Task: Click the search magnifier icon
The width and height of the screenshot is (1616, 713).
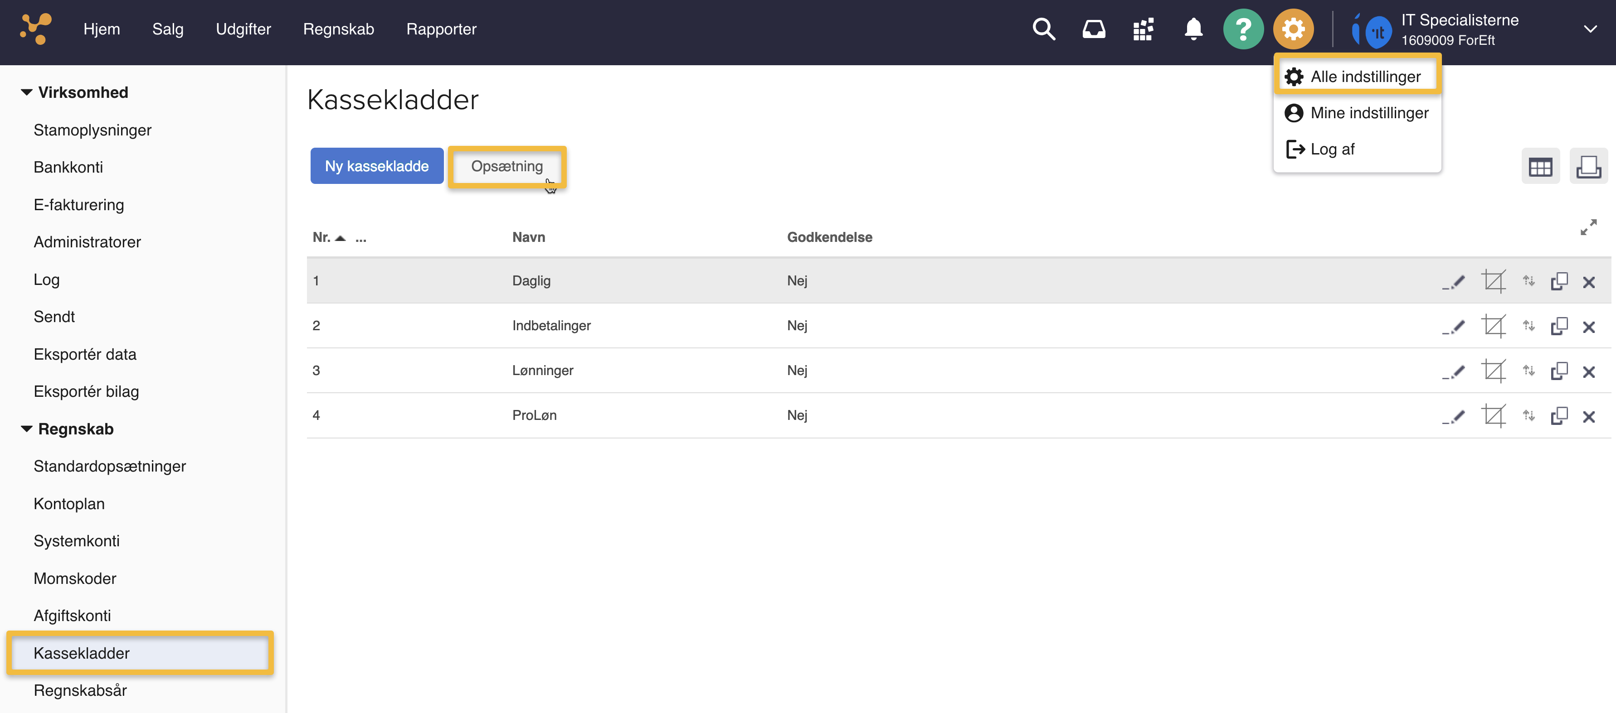Action: (x=1043, y=29)
